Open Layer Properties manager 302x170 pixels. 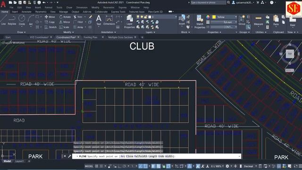pyautogui.click(x=129, y=22)
